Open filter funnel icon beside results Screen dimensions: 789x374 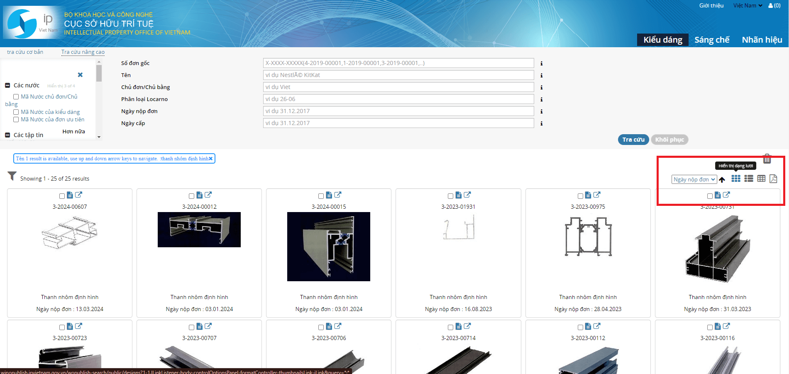[x=12, y=176]
